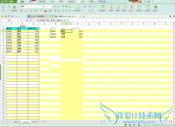Click the Clear formatting eraser icon
This screenshot has width=175, height=127.
50,11
